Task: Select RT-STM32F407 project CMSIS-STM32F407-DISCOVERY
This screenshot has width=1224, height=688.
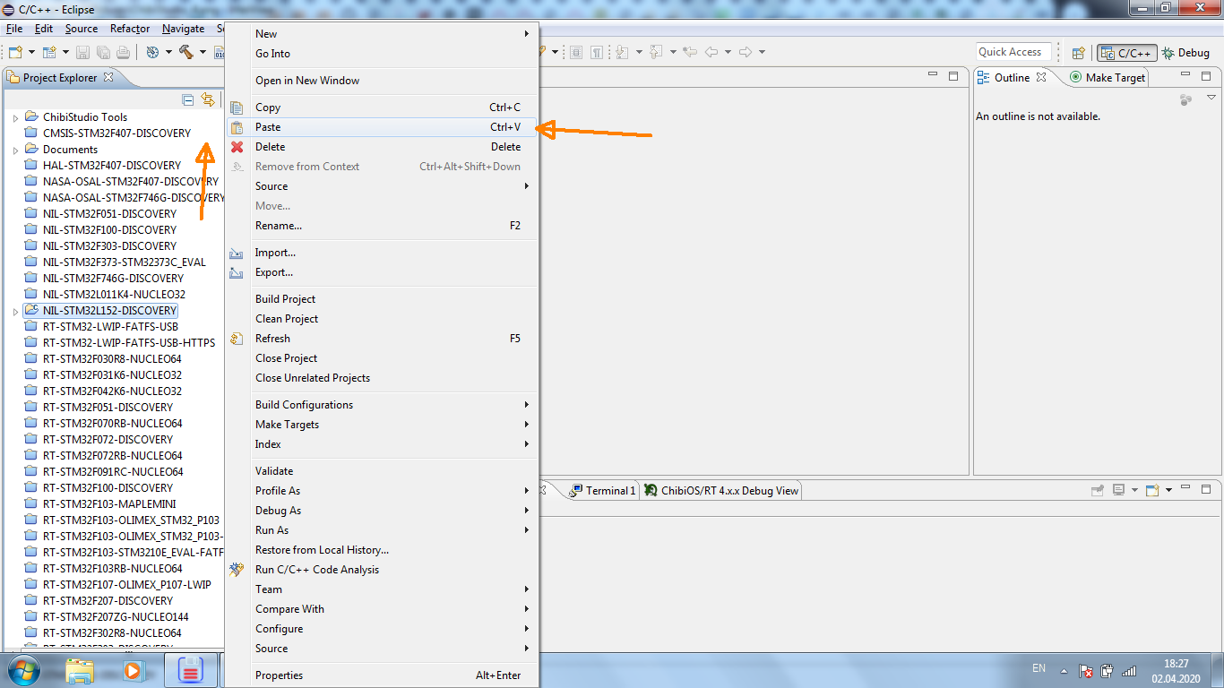Action: click(x=116, y=133)
